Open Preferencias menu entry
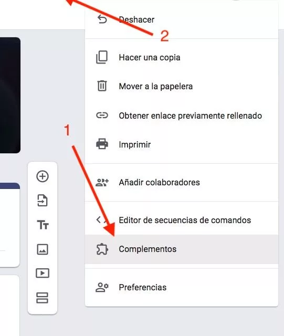 click(x=143, y=287)
